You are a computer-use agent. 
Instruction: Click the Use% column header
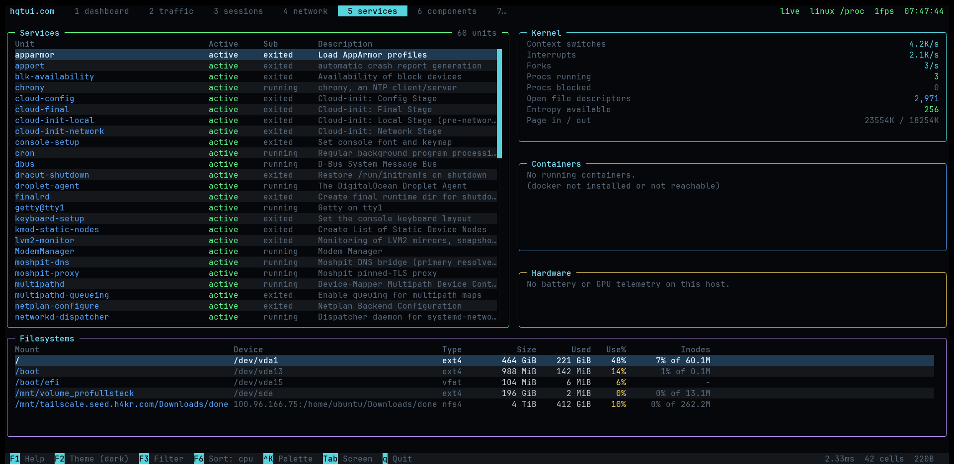(616, 349)
